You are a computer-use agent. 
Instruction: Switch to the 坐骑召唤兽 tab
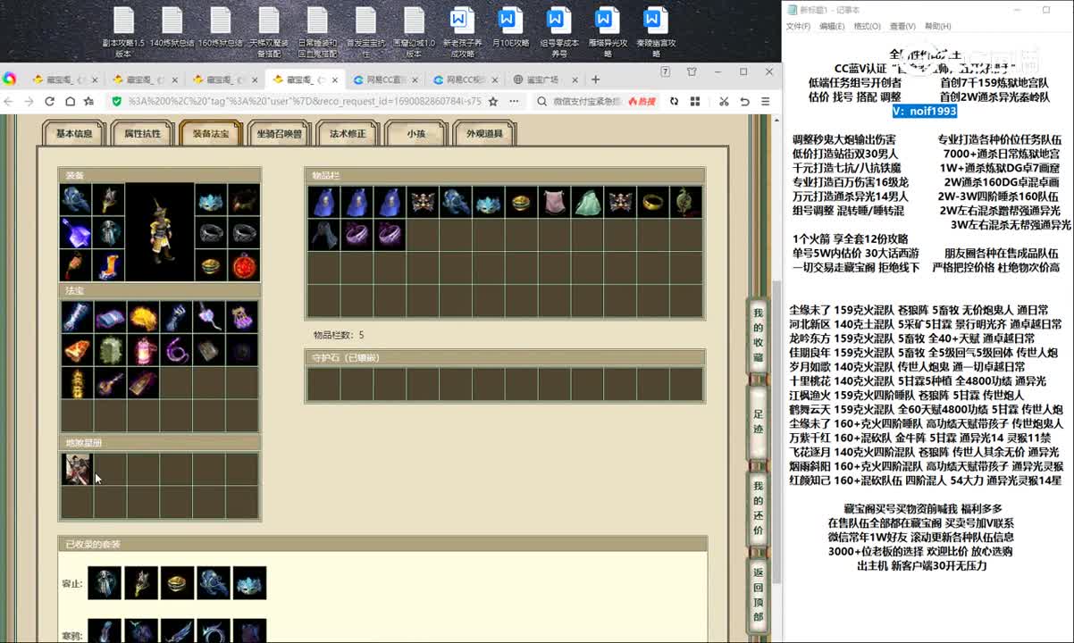coord(279,134)
